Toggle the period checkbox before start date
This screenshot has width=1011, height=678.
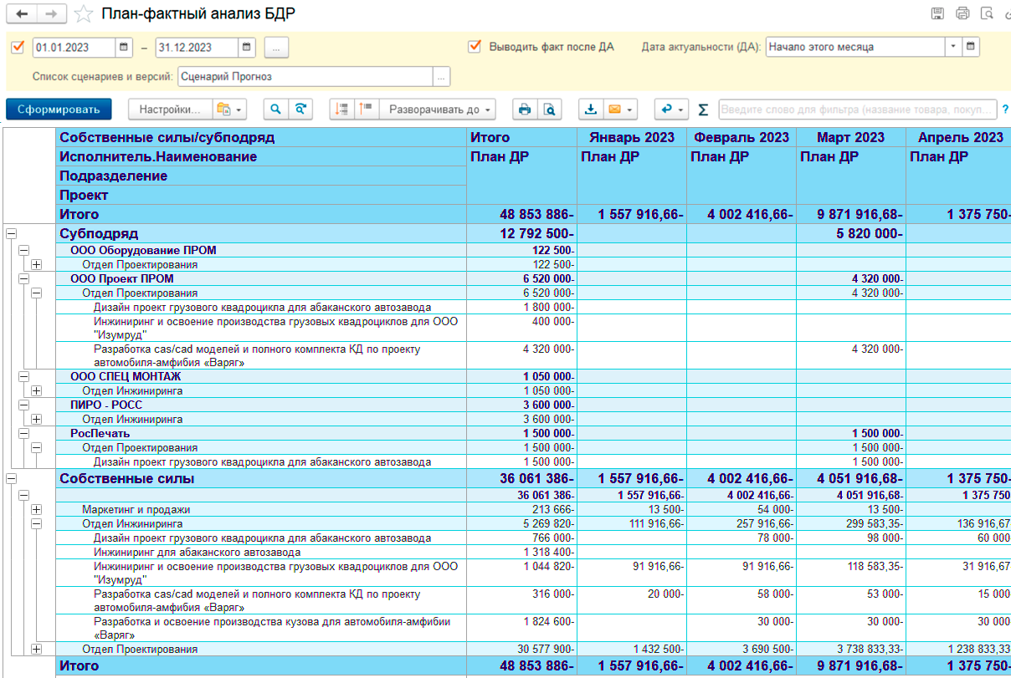[x=18, y=48]
